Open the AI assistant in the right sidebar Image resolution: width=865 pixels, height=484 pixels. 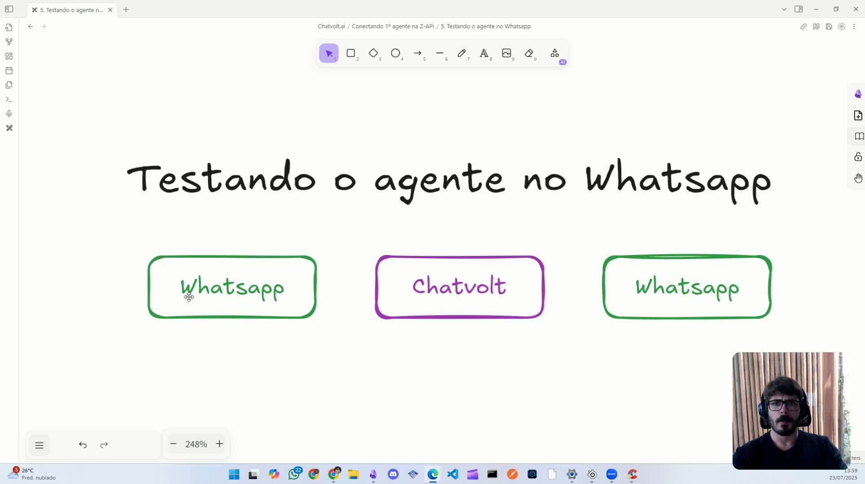point(858,94)
